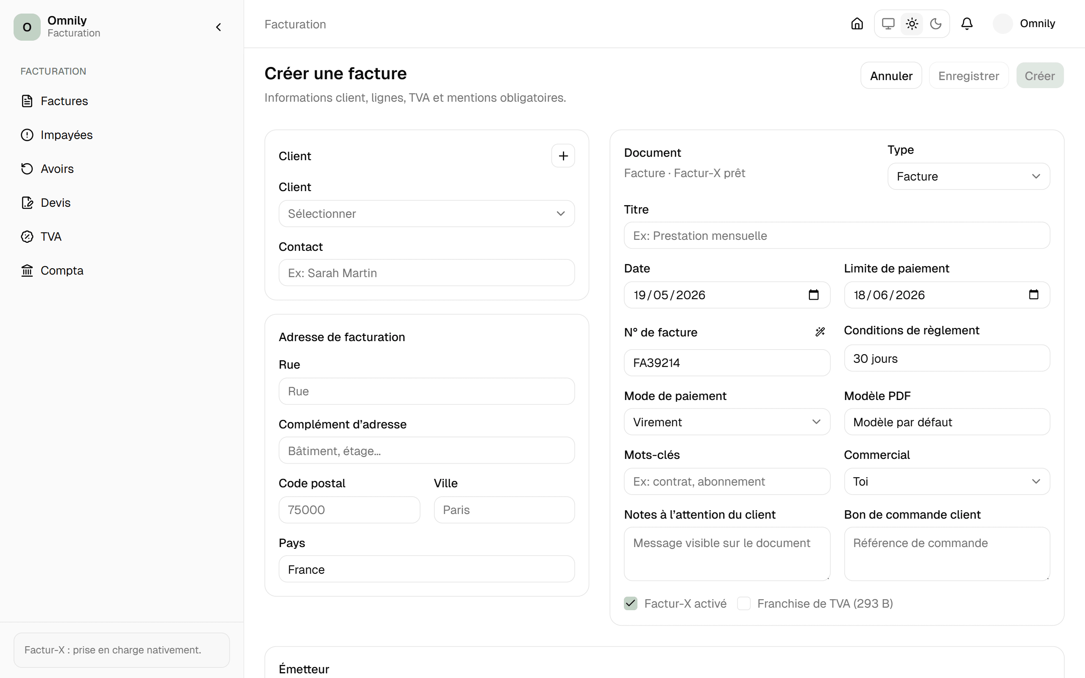Focus the Mots-clés input field
This screenshot has width=1085, height=678.
click(x=727, y=481)
